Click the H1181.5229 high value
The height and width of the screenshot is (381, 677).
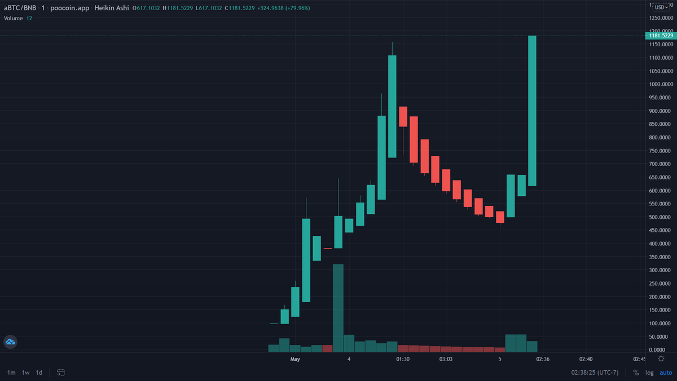(x=178, y=8)
